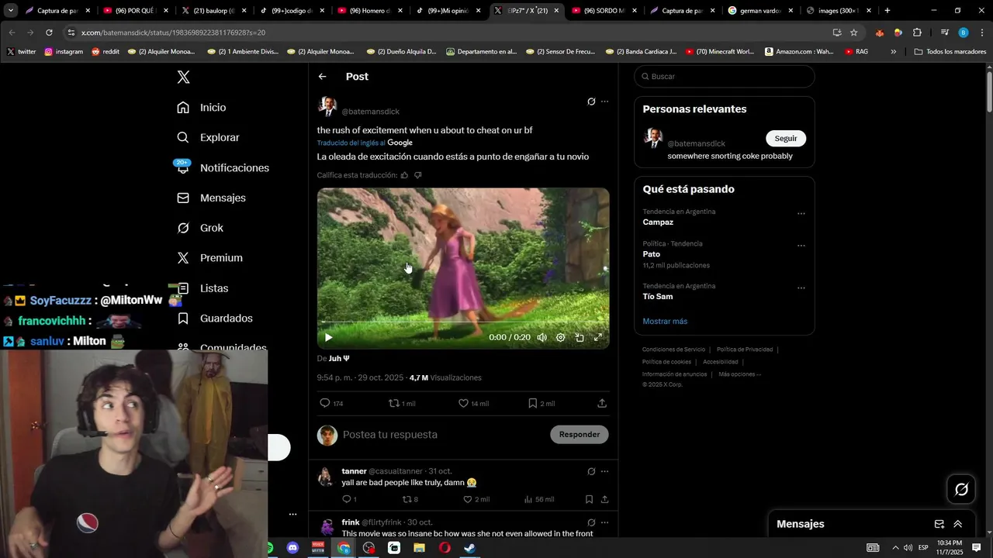993x558 pixels.
Task: Toggle picture-in-picture on the video
Action: tap(580, 337)
